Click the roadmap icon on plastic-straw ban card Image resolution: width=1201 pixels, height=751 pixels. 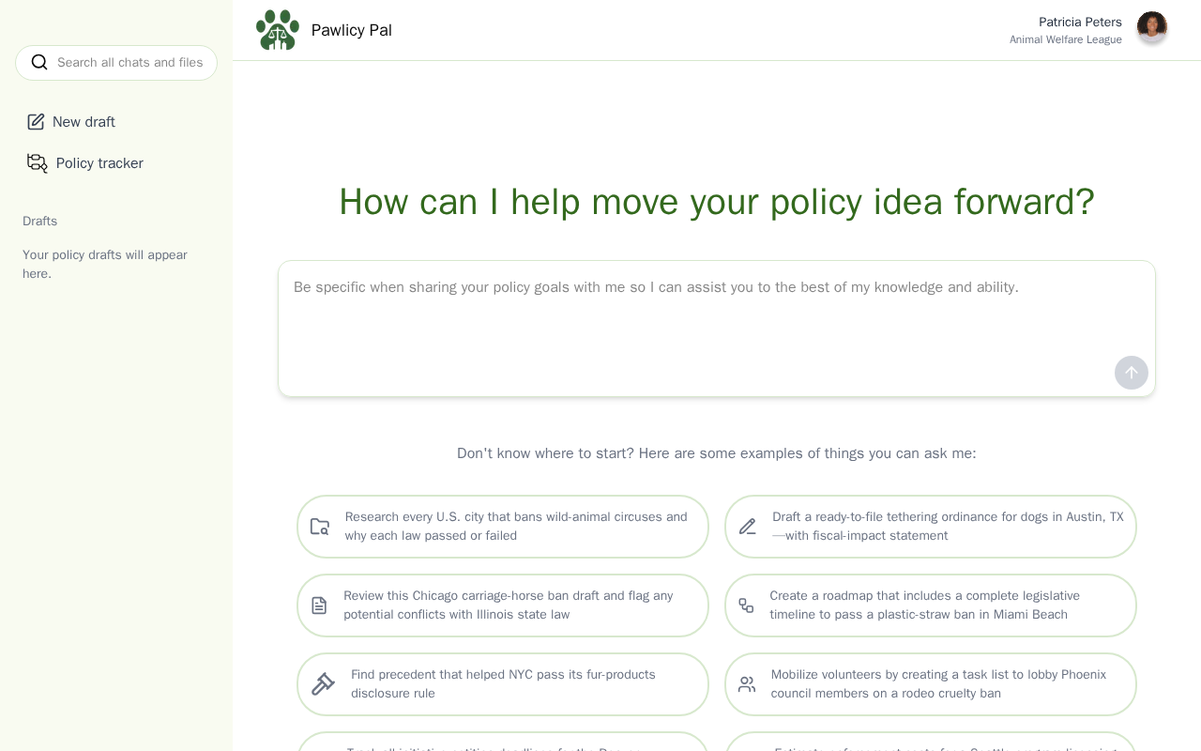point(746,605)
